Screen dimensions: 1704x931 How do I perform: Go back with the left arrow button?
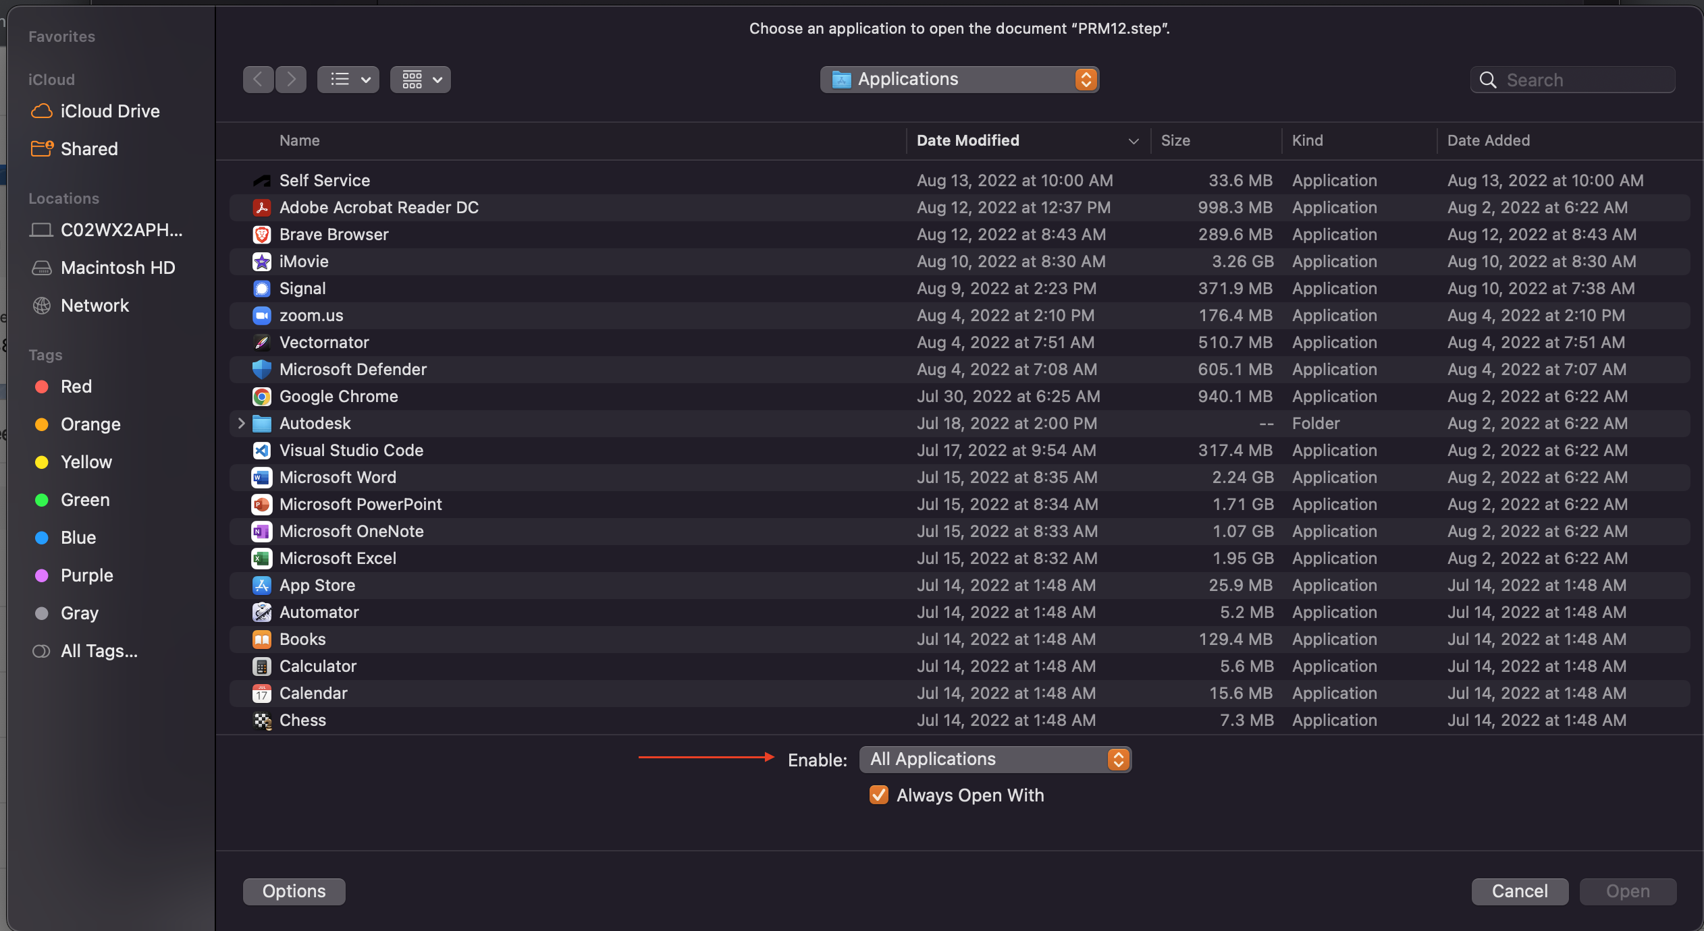258,80
